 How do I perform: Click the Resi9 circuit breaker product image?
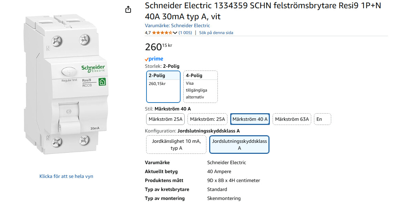[x=65, y=86]
